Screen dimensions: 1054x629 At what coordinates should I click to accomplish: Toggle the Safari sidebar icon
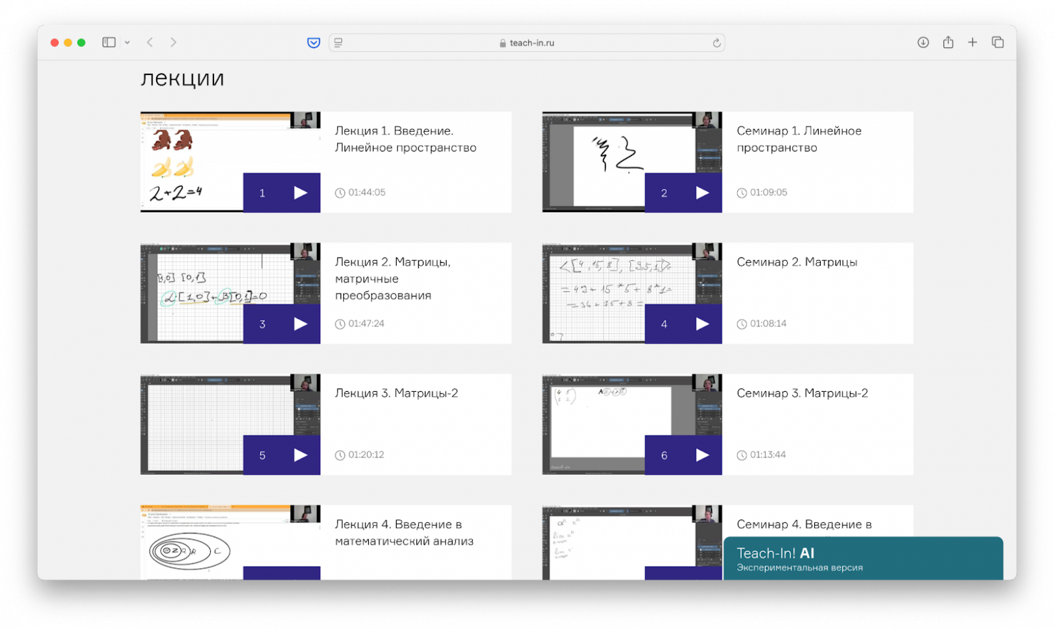coord(109,43)
